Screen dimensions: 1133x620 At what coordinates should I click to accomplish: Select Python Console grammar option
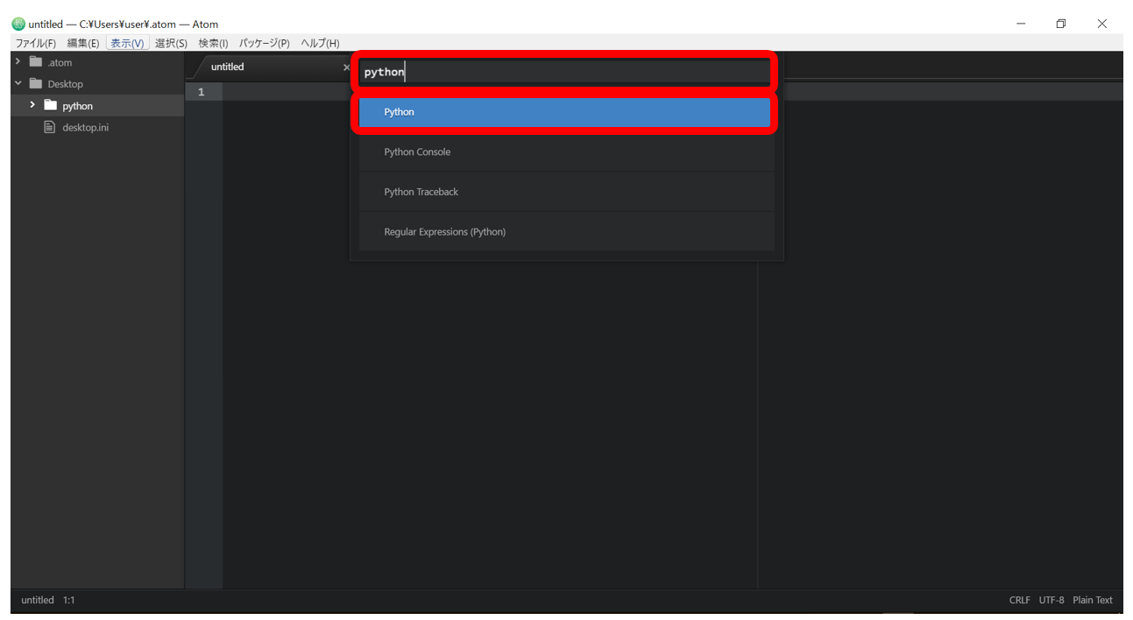click(x=565, y=152)
